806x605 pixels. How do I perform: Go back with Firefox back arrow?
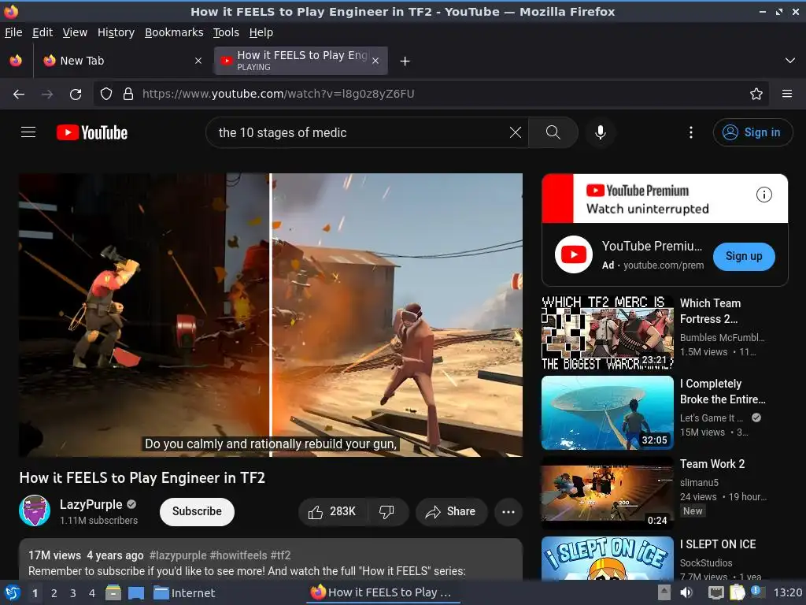(19, 95)
